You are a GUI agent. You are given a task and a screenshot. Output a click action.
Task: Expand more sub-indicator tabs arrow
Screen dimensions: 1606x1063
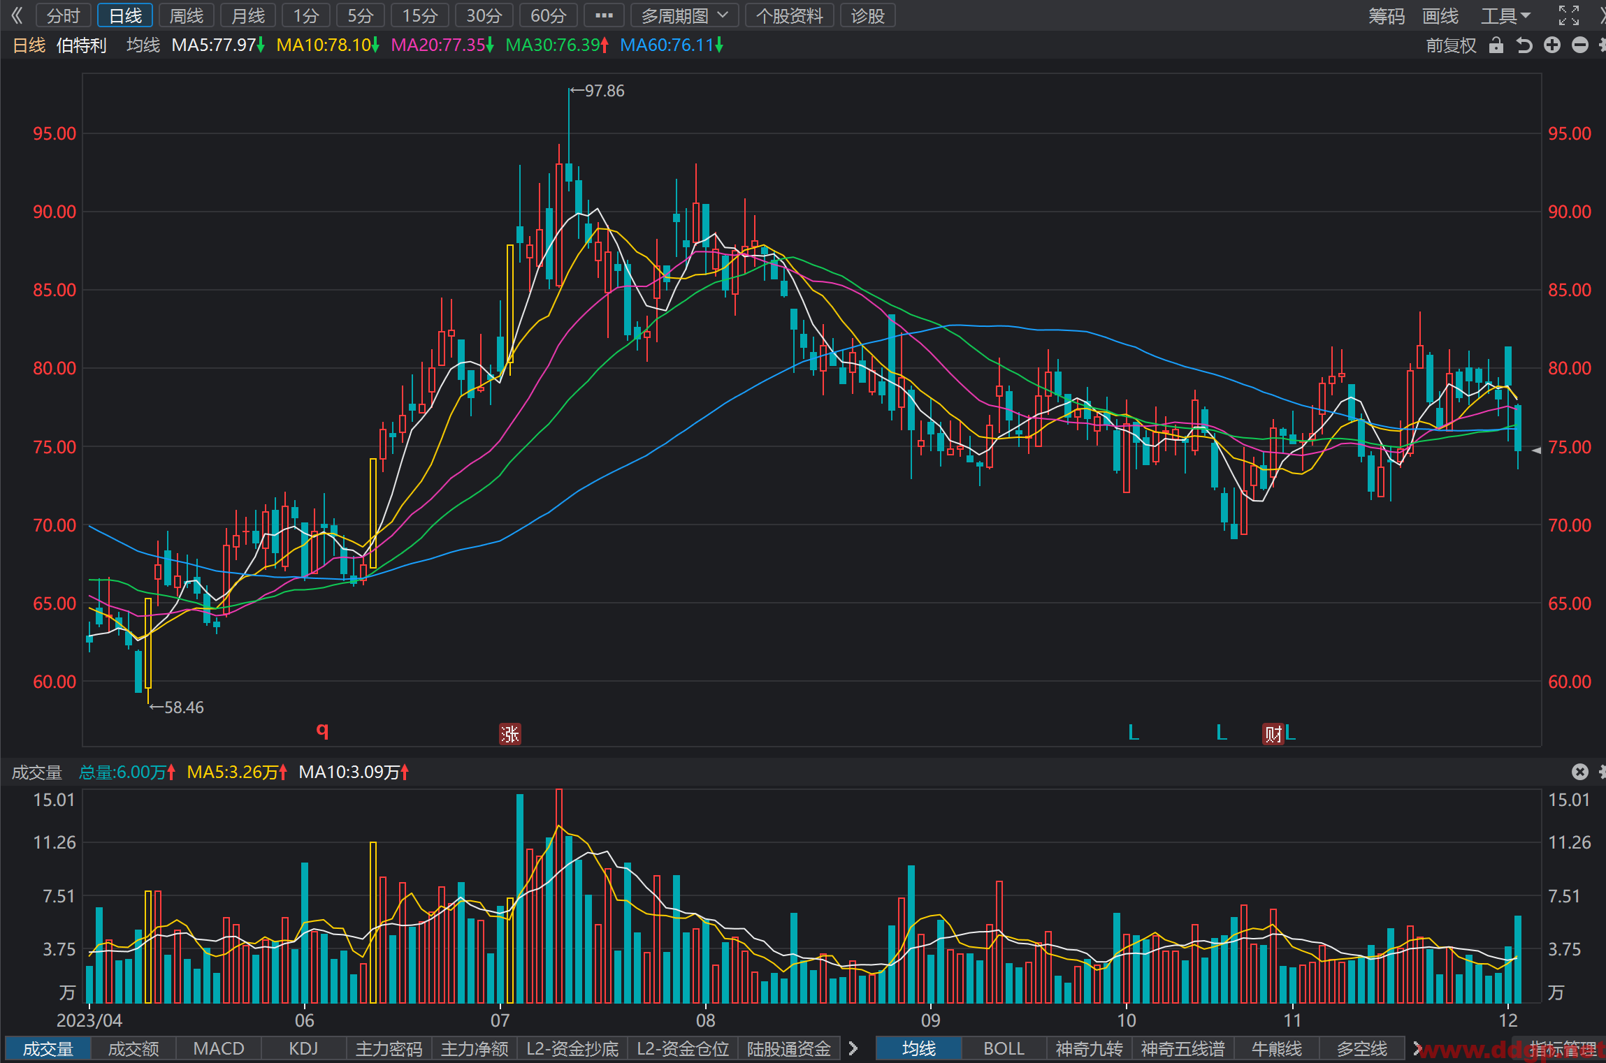tap(853, 1048)
